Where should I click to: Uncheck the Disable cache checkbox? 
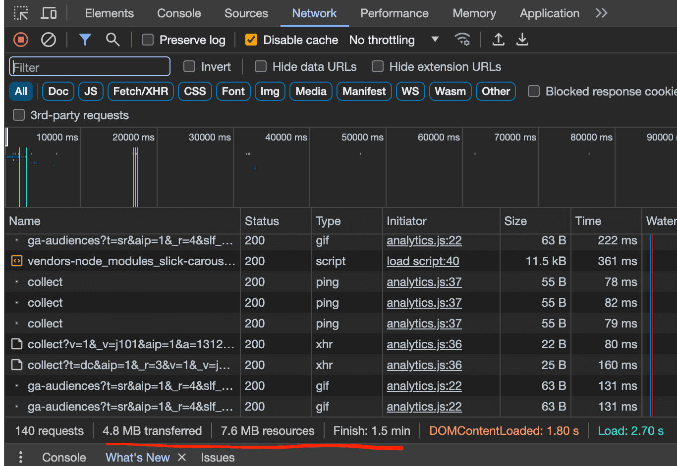click(251, 40)
